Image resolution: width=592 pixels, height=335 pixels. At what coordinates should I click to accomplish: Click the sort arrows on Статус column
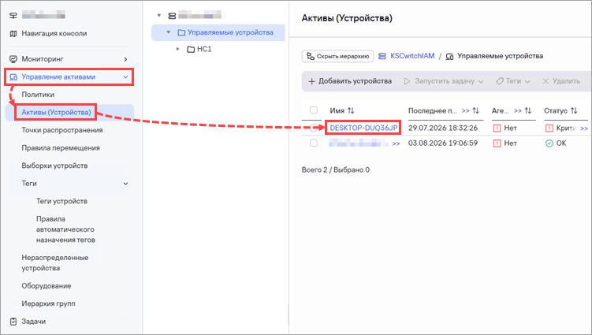pos(574,110)
